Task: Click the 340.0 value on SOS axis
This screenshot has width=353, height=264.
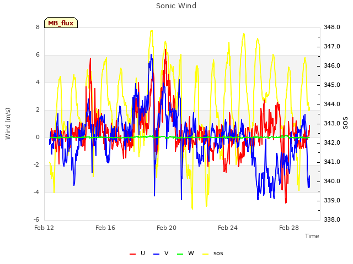Action: click(x=332, y=182)
